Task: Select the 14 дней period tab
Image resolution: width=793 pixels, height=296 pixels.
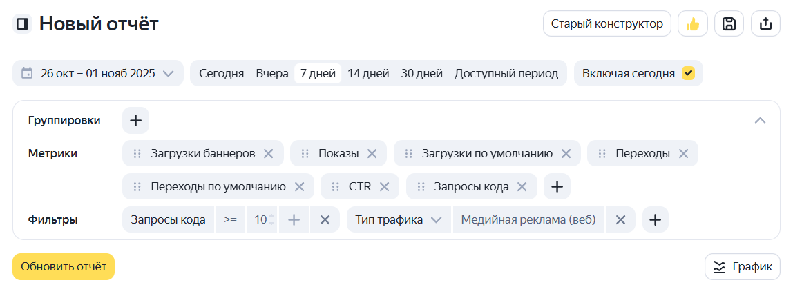Action: (x=368, y=73)
